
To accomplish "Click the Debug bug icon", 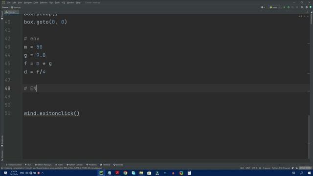I will pos(289,7).
